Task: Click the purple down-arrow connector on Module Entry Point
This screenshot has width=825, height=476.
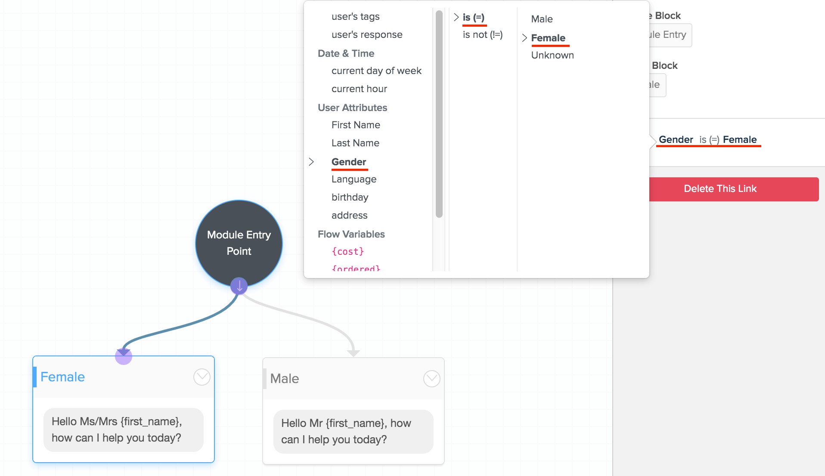Action: click(x=239, y=286)
